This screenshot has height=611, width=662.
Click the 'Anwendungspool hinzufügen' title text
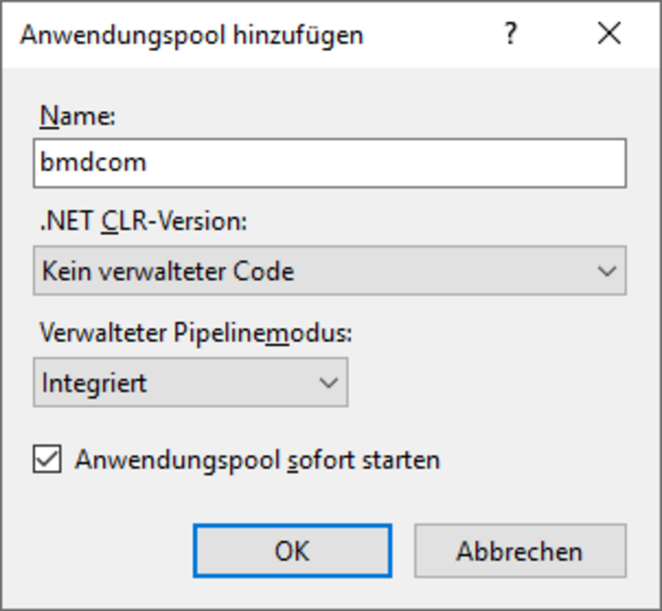[191, 34]
